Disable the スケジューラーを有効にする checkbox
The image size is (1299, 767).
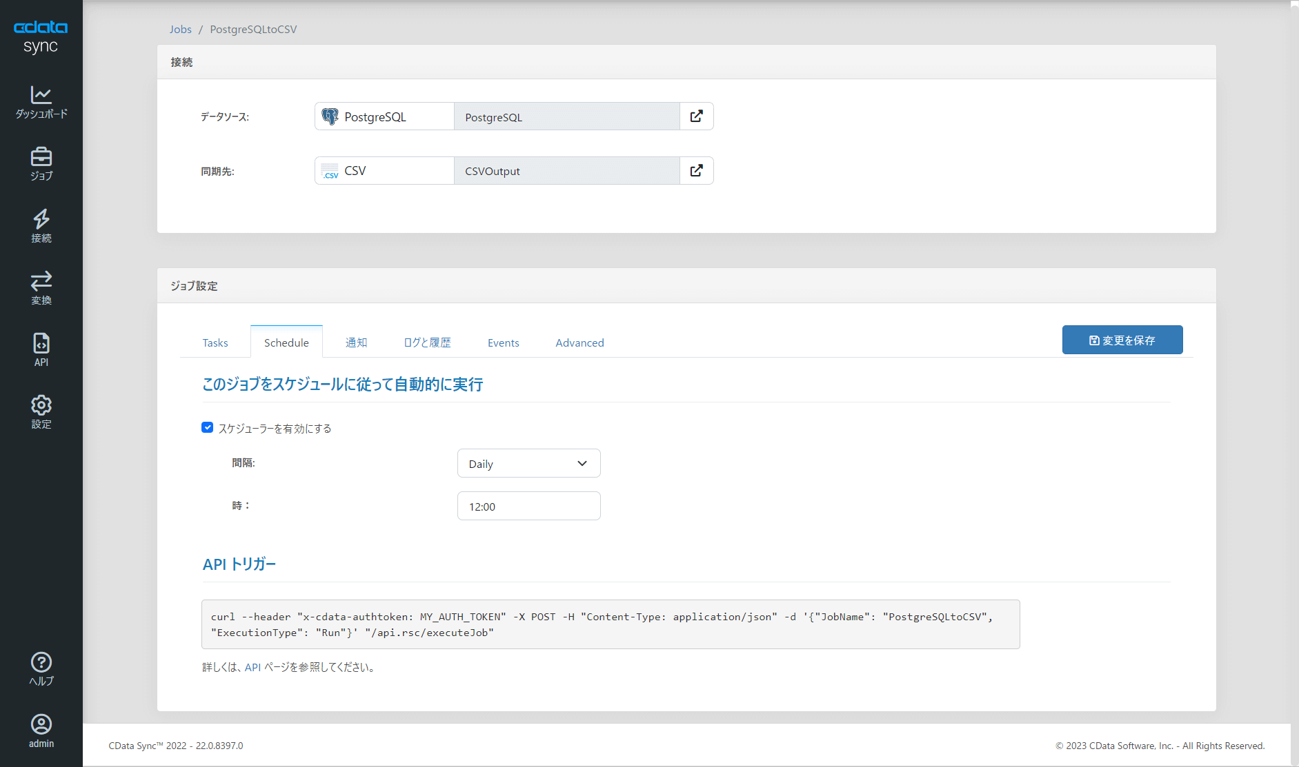[208, 427]
